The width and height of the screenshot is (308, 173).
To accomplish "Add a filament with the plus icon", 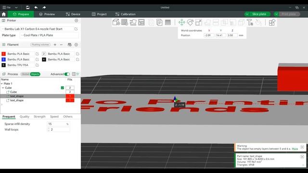I will click(x=55, y=45).
